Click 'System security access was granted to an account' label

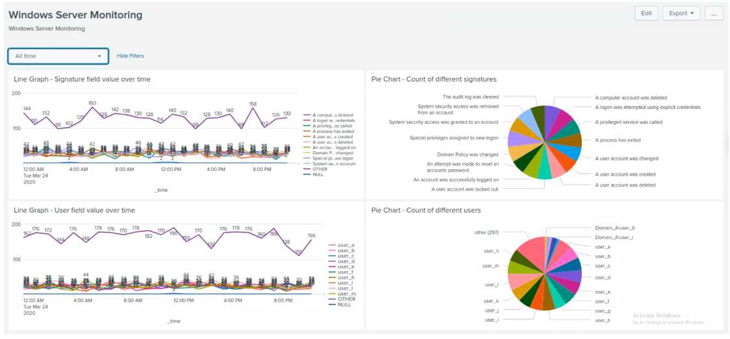(444, 122)
